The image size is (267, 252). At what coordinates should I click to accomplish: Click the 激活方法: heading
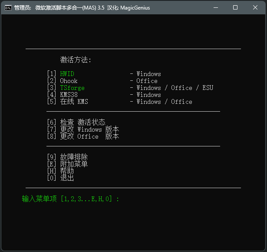[x=76, y=60]
